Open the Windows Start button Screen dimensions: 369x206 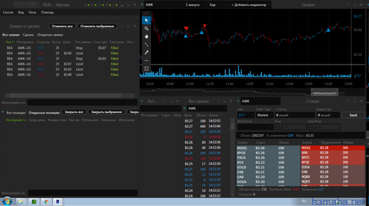[7, 202]
